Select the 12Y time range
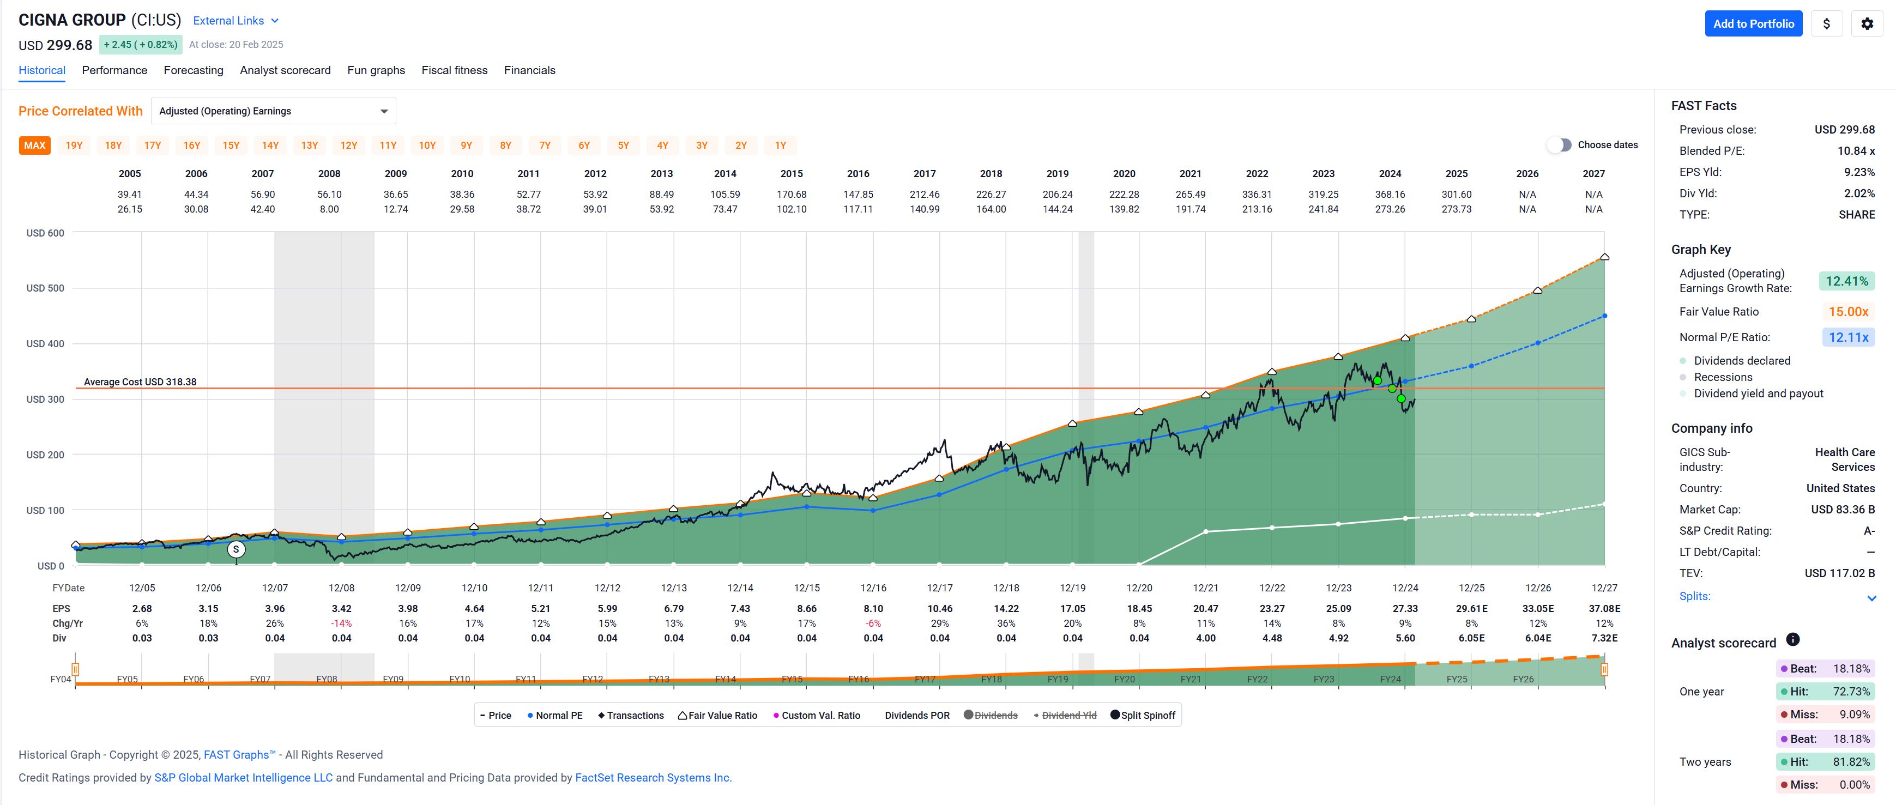This screenshot has width=1896, height=805. tap(349, 146)
